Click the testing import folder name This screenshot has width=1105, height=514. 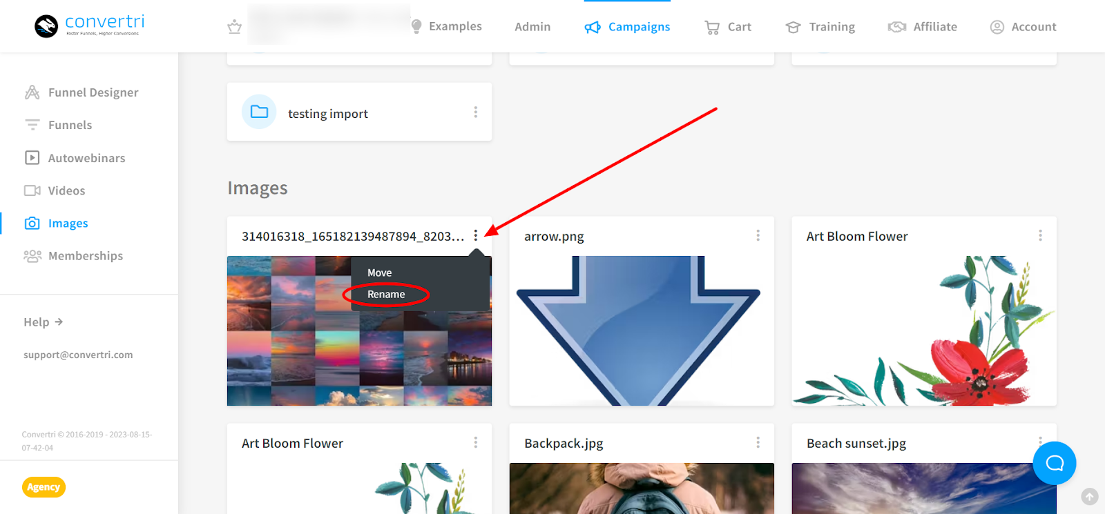click(x=328, y=113)
